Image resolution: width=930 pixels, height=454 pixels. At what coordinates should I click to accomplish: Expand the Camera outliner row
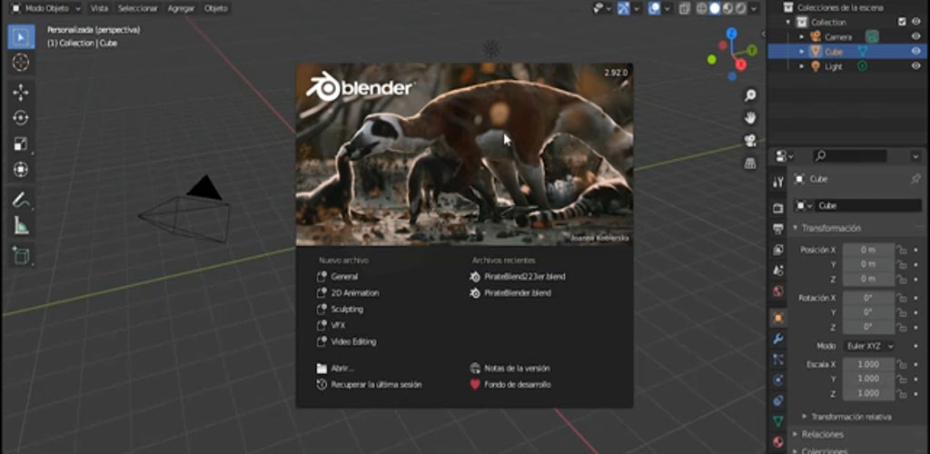coord(802,36)
